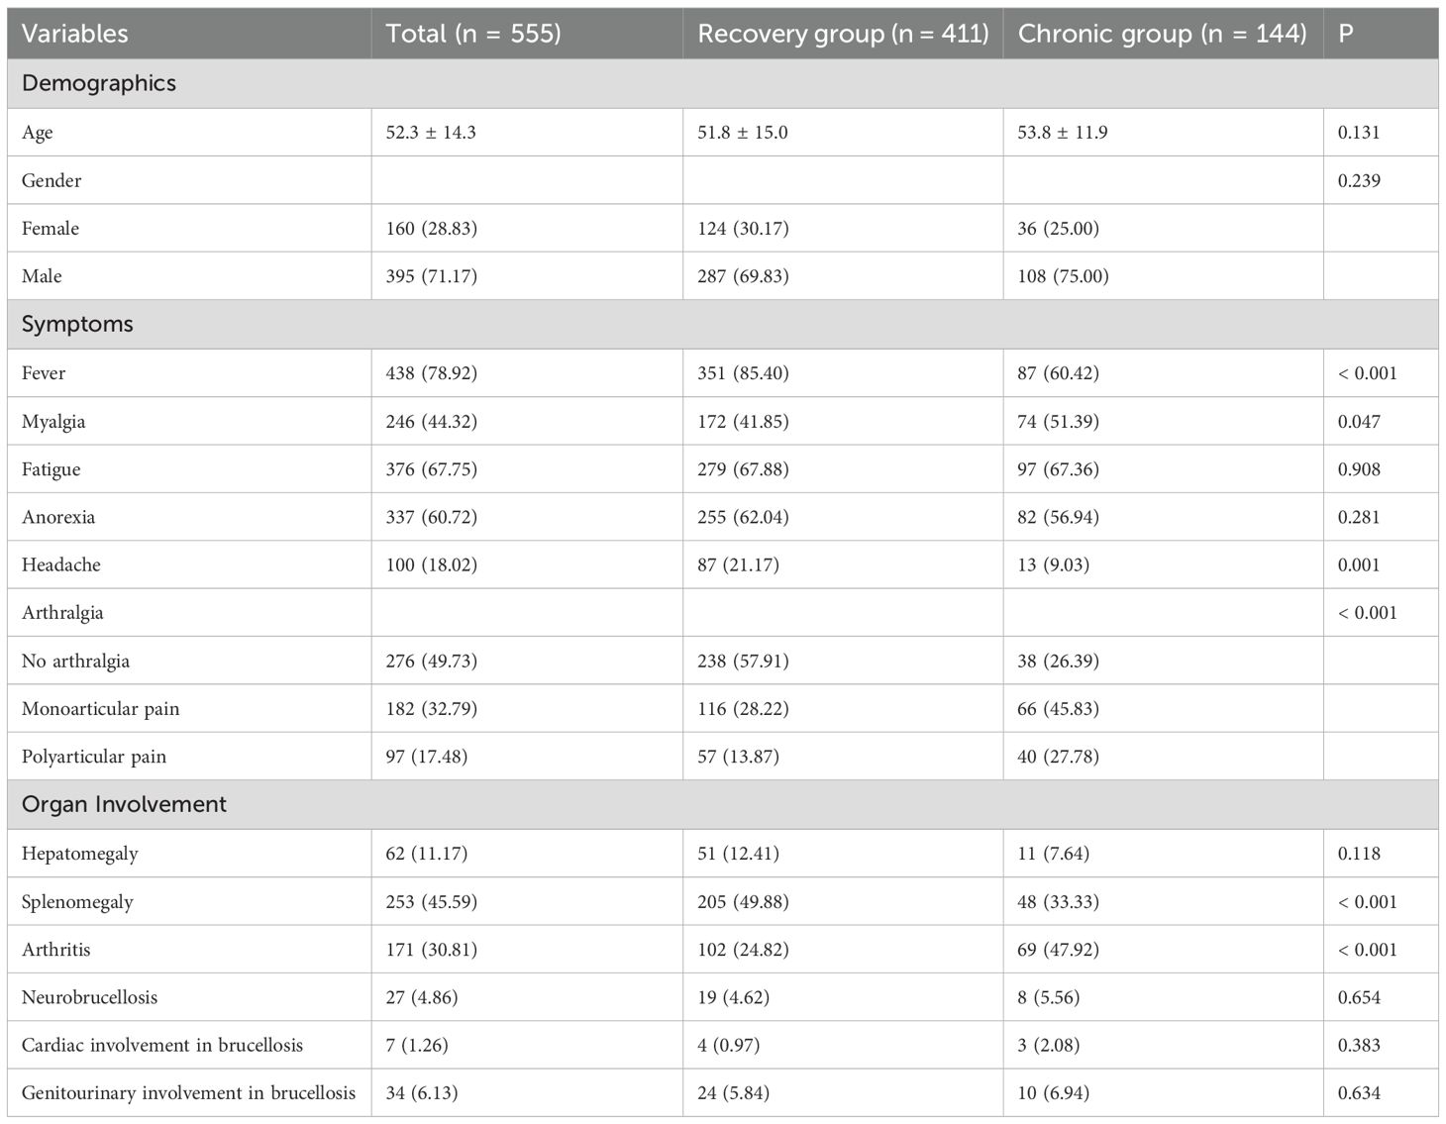
Task: Click Cardiac involvement in brucellosis label
Action: coord(162,1046)
